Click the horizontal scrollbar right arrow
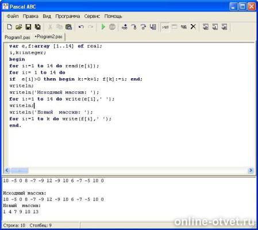Image resolution: width=258 pixels, height=230 pixels. [x=251, y=170]
